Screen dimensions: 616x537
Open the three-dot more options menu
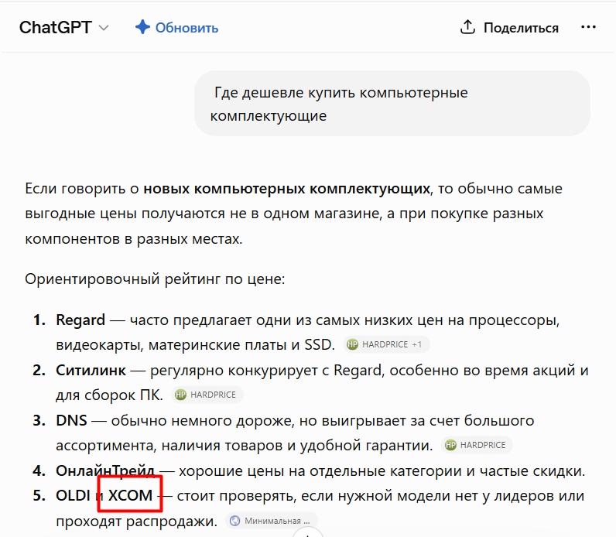pyautogui.click(x=588, y=27)
